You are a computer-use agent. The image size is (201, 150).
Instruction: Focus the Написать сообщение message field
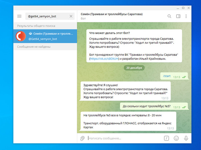point(125,138)
